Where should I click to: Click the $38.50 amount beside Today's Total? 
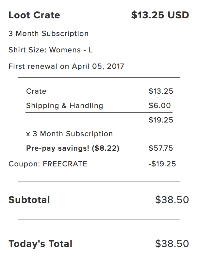172,244
